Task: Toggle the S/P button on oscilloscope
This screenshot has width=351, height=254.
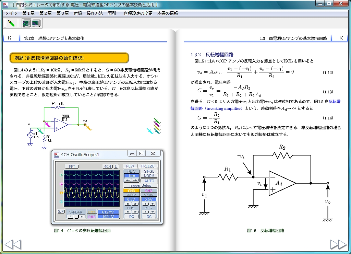Action: [x=61, y=211]
